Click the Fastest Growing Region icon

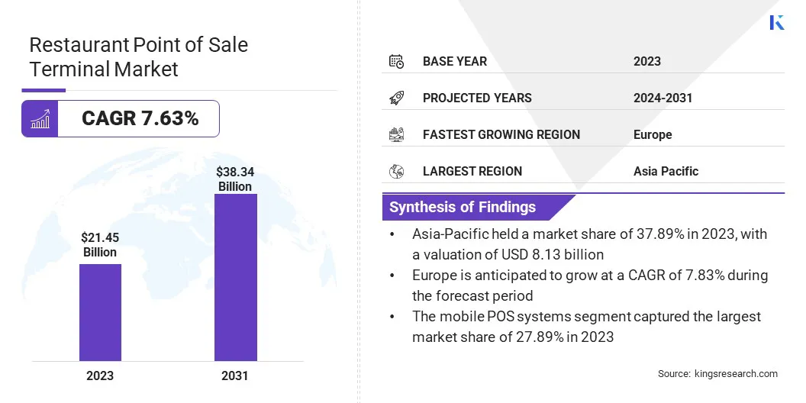pyautogui.click(x=396, y=134)
